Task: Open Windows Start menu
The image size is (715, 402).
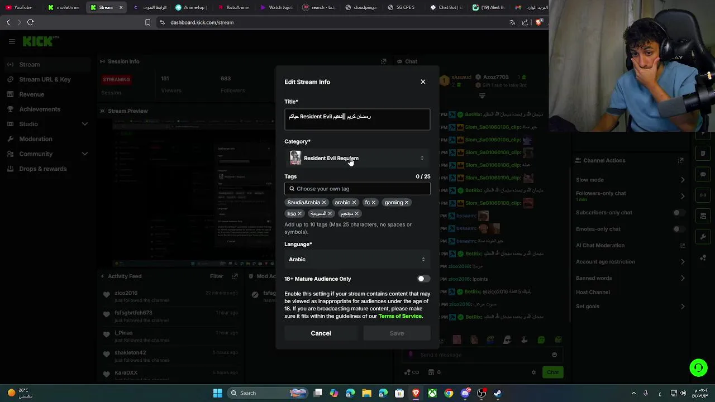Action: click(217, 393)
